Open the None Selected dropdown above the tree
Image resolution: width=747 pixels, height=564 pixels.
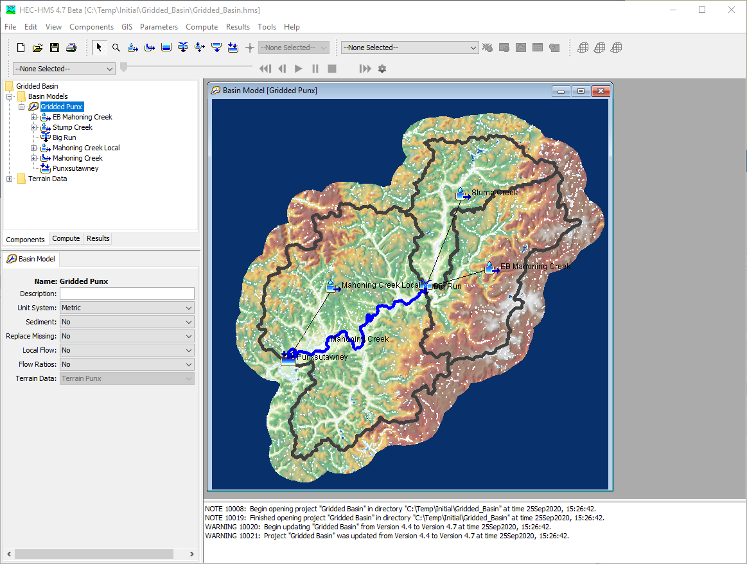click(64, 69)
